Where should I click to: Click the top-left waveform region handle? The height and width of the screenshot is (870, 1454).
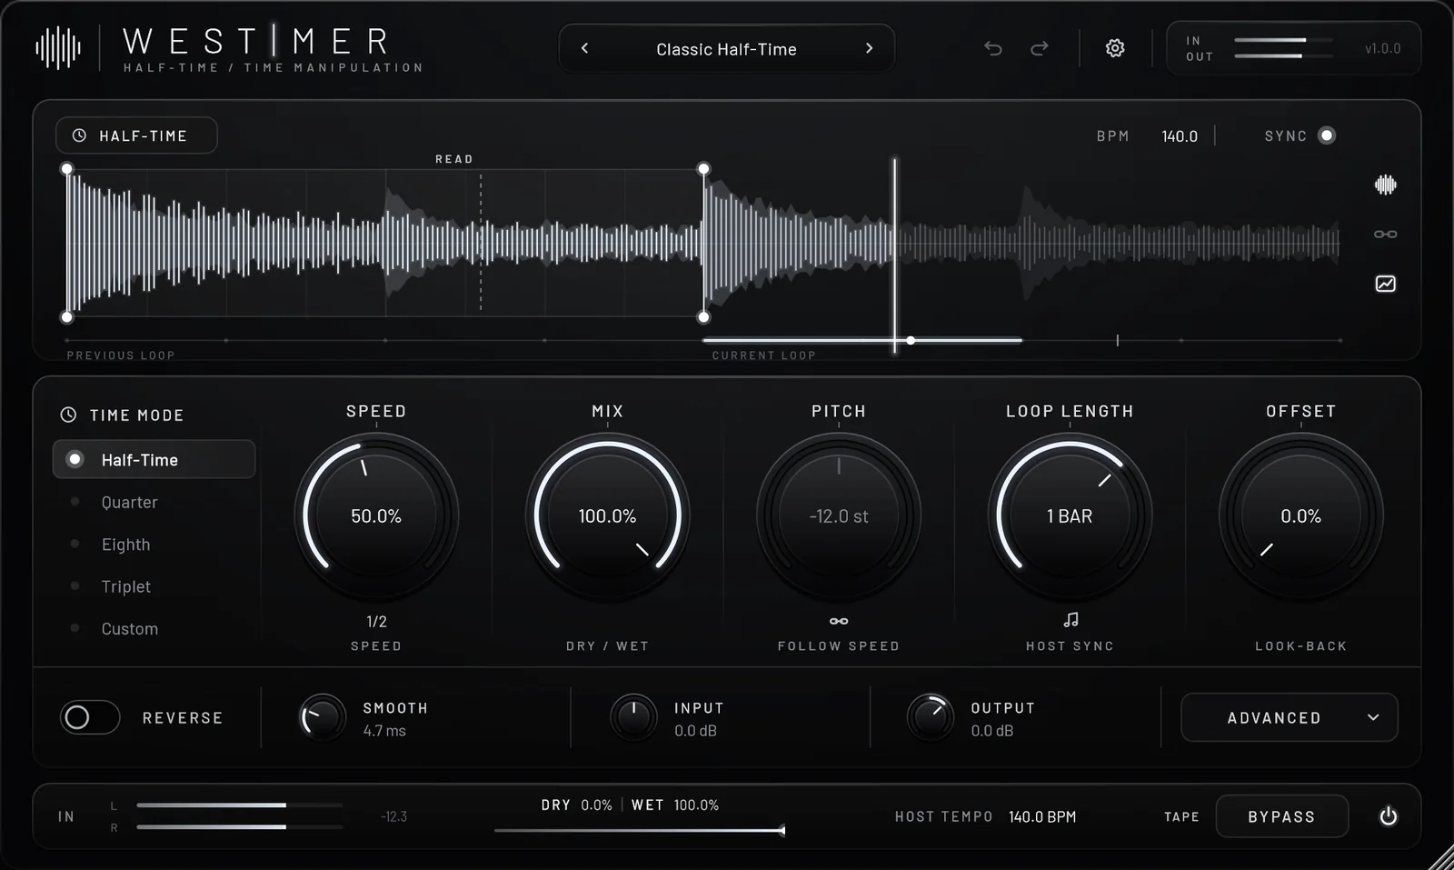tap(66, 169)
